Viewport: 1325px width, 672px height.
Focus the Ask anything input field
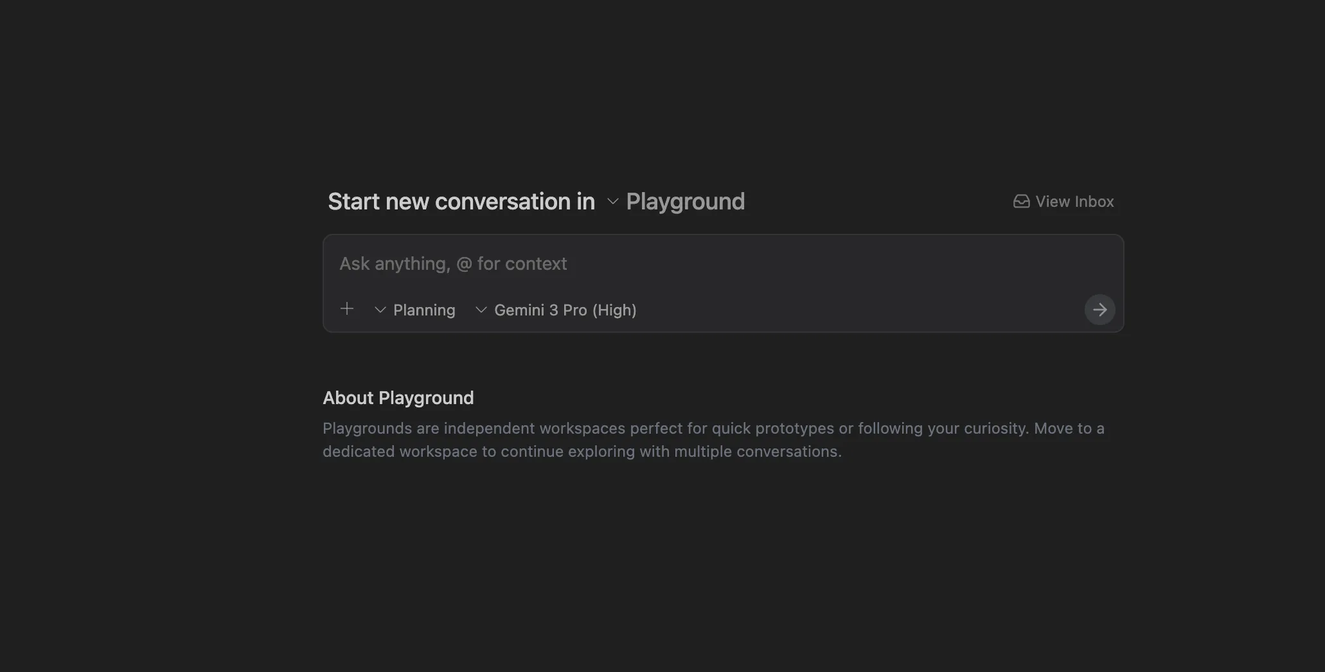coord(707,264)
